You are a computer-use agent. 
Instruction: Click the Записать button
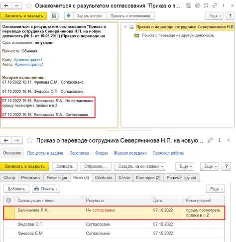pyautogui.click(x=65, y=166)
